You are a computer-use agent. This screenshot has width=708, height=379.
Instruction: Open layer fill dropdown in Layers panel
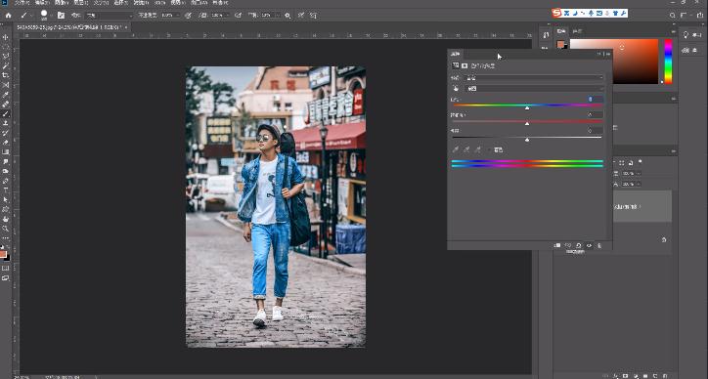click(x=639, y=184)
